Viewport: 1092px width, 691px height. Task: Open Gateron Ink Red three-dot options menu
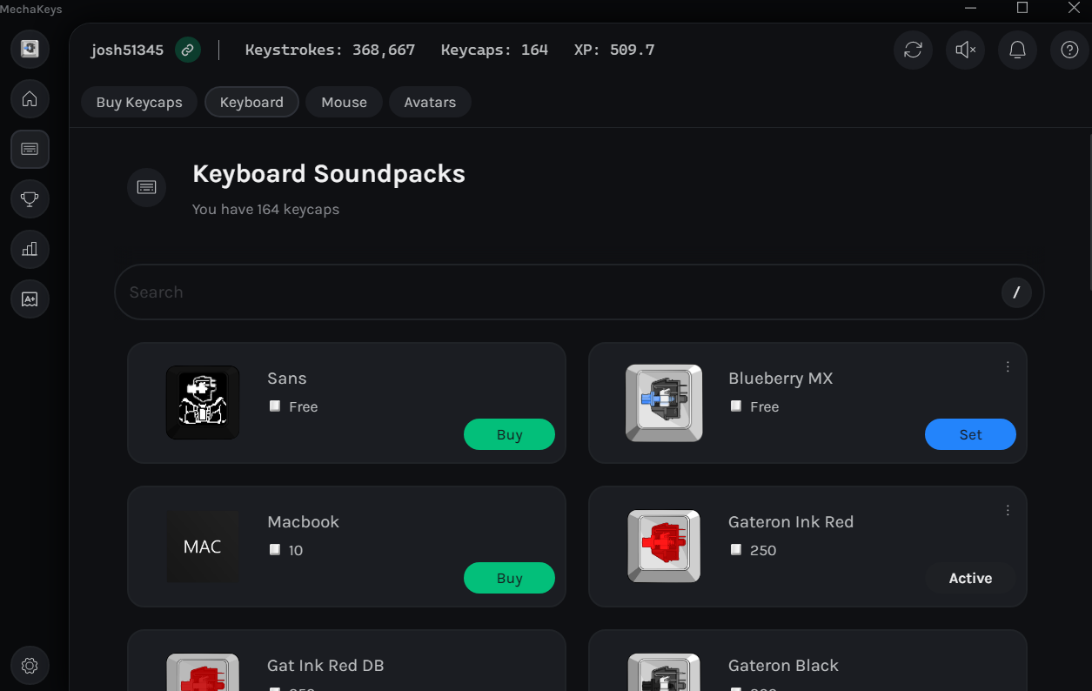(x=1008, y=511)
